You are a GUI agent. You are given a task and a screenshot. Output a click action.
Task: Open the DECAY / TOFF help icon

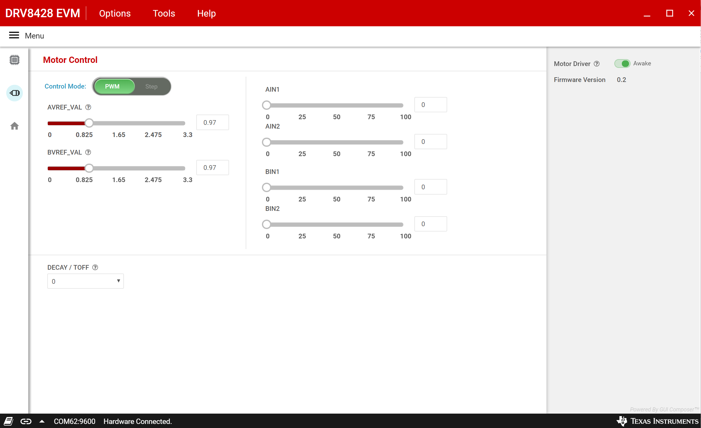click(x=95, y=267)
